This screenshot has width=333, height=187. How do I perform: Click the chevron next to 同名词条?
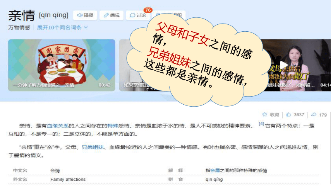86,27
